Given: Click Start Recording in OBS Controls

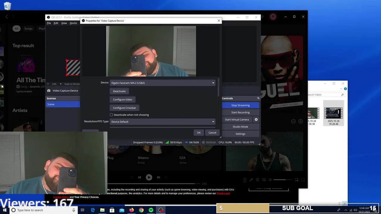Looking at the screenshot, I should [241, 112].
